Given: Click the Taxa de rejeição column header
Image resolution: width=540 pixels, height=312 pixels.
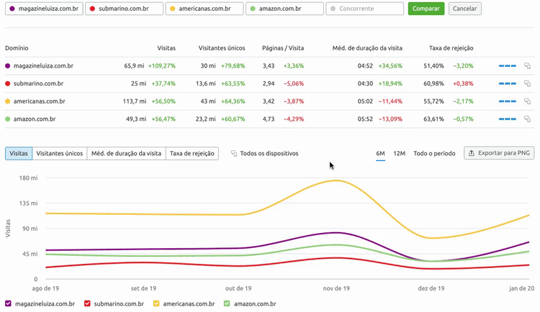Looking at the screenshot, I should (451, 48).
